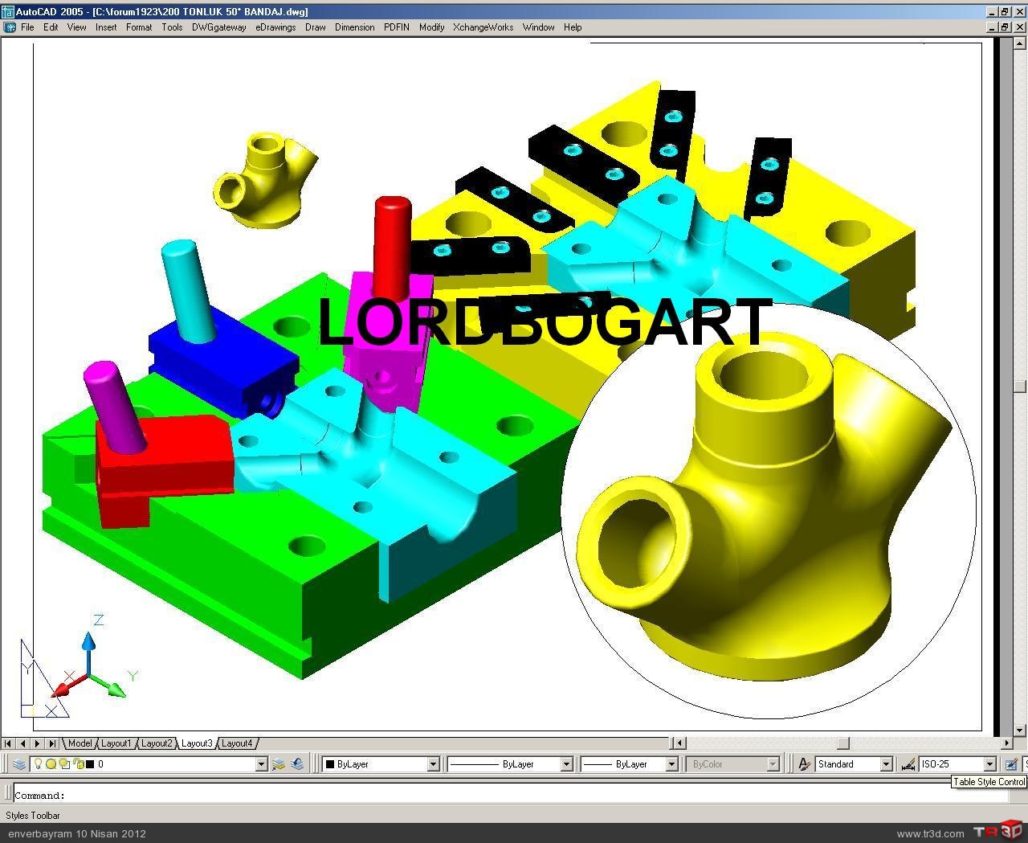Click horizontal scrollbar left arrow
Image resolution: width=1028 pixels, height=843 pixels.
click(679, 743)
